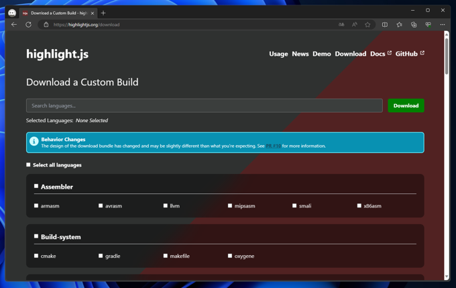This screenshot has height=288, width=456.
Task: Click the 'Selected Languages:' label text
Action: tap(50, 121)
